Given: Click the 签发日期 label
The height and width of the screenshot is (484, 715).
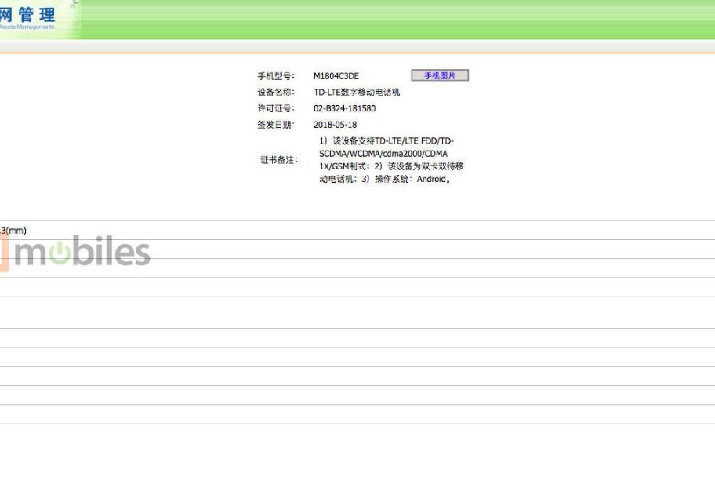Looking at the screenshot, I should 276,125.
